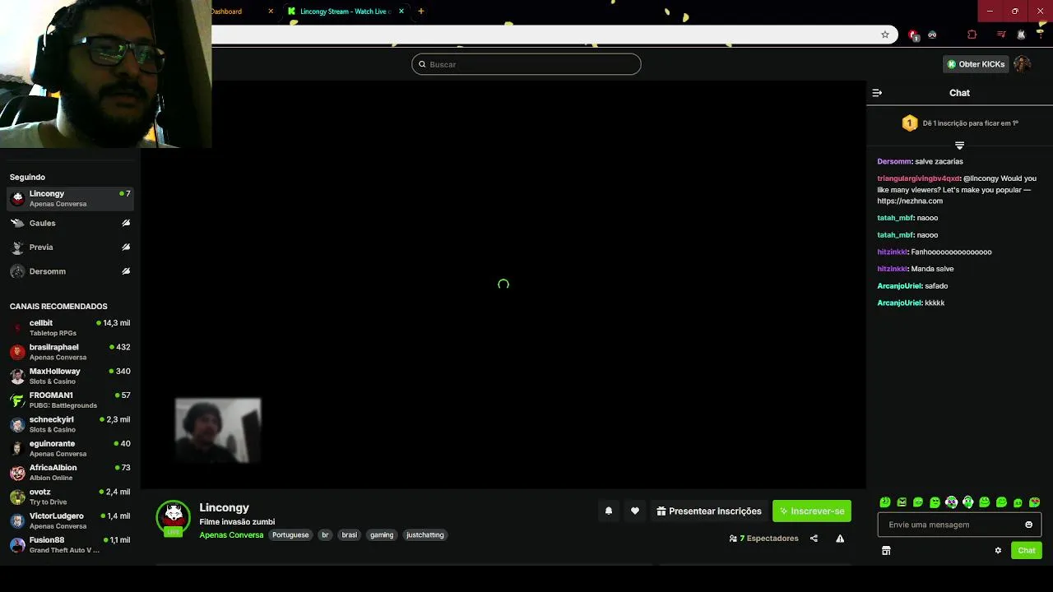Click the 7 Espectadores viewer count
The width and height of the screenshot is (1053, 592).
click(764, 539)
